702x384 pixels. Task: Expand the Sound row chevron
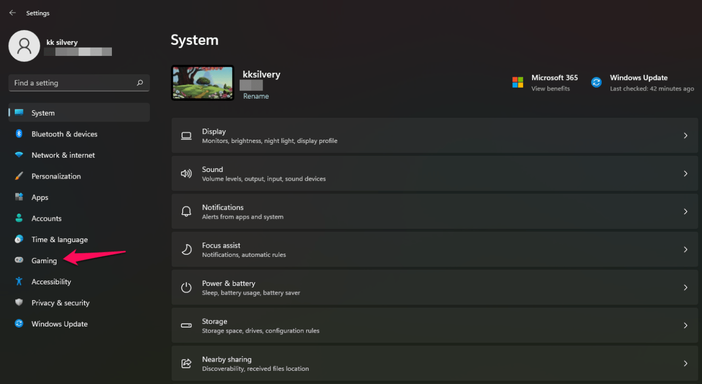pos(685,174)
